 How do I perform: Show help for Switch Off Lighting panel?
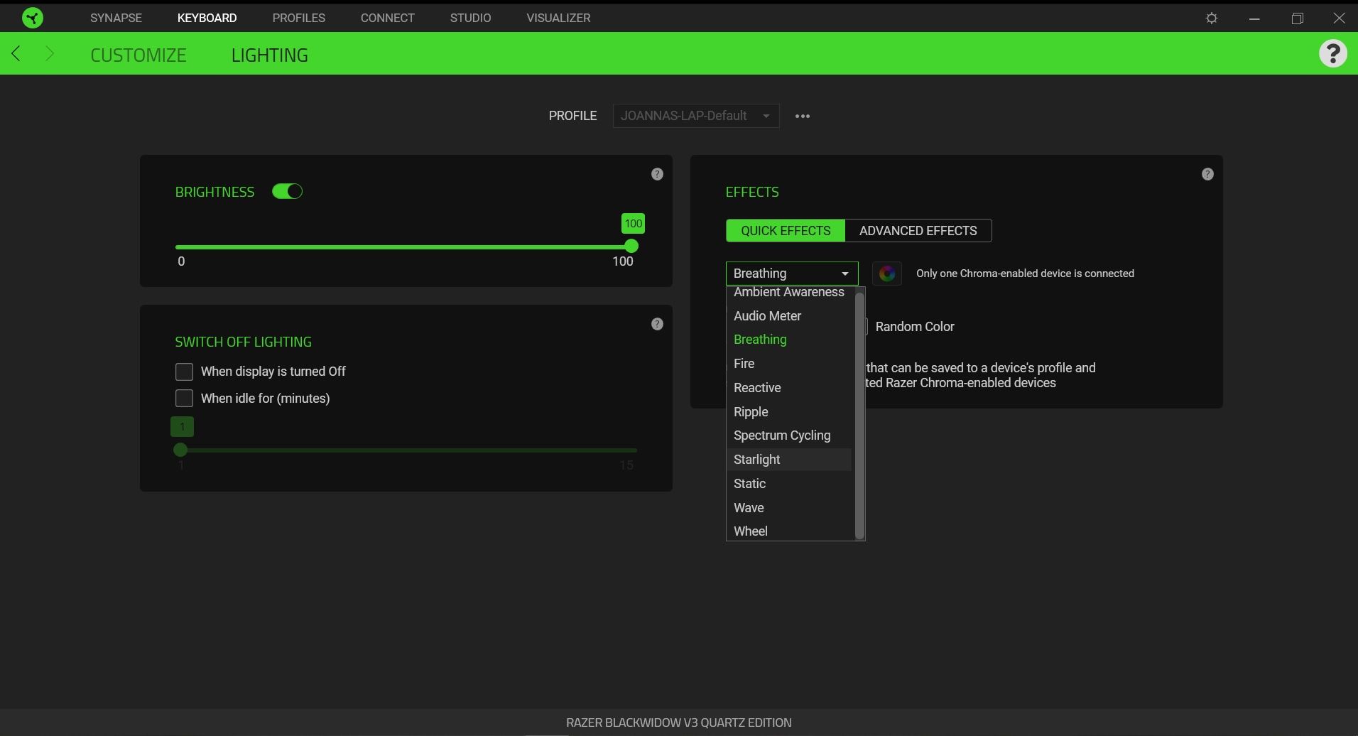click(657, 324)
